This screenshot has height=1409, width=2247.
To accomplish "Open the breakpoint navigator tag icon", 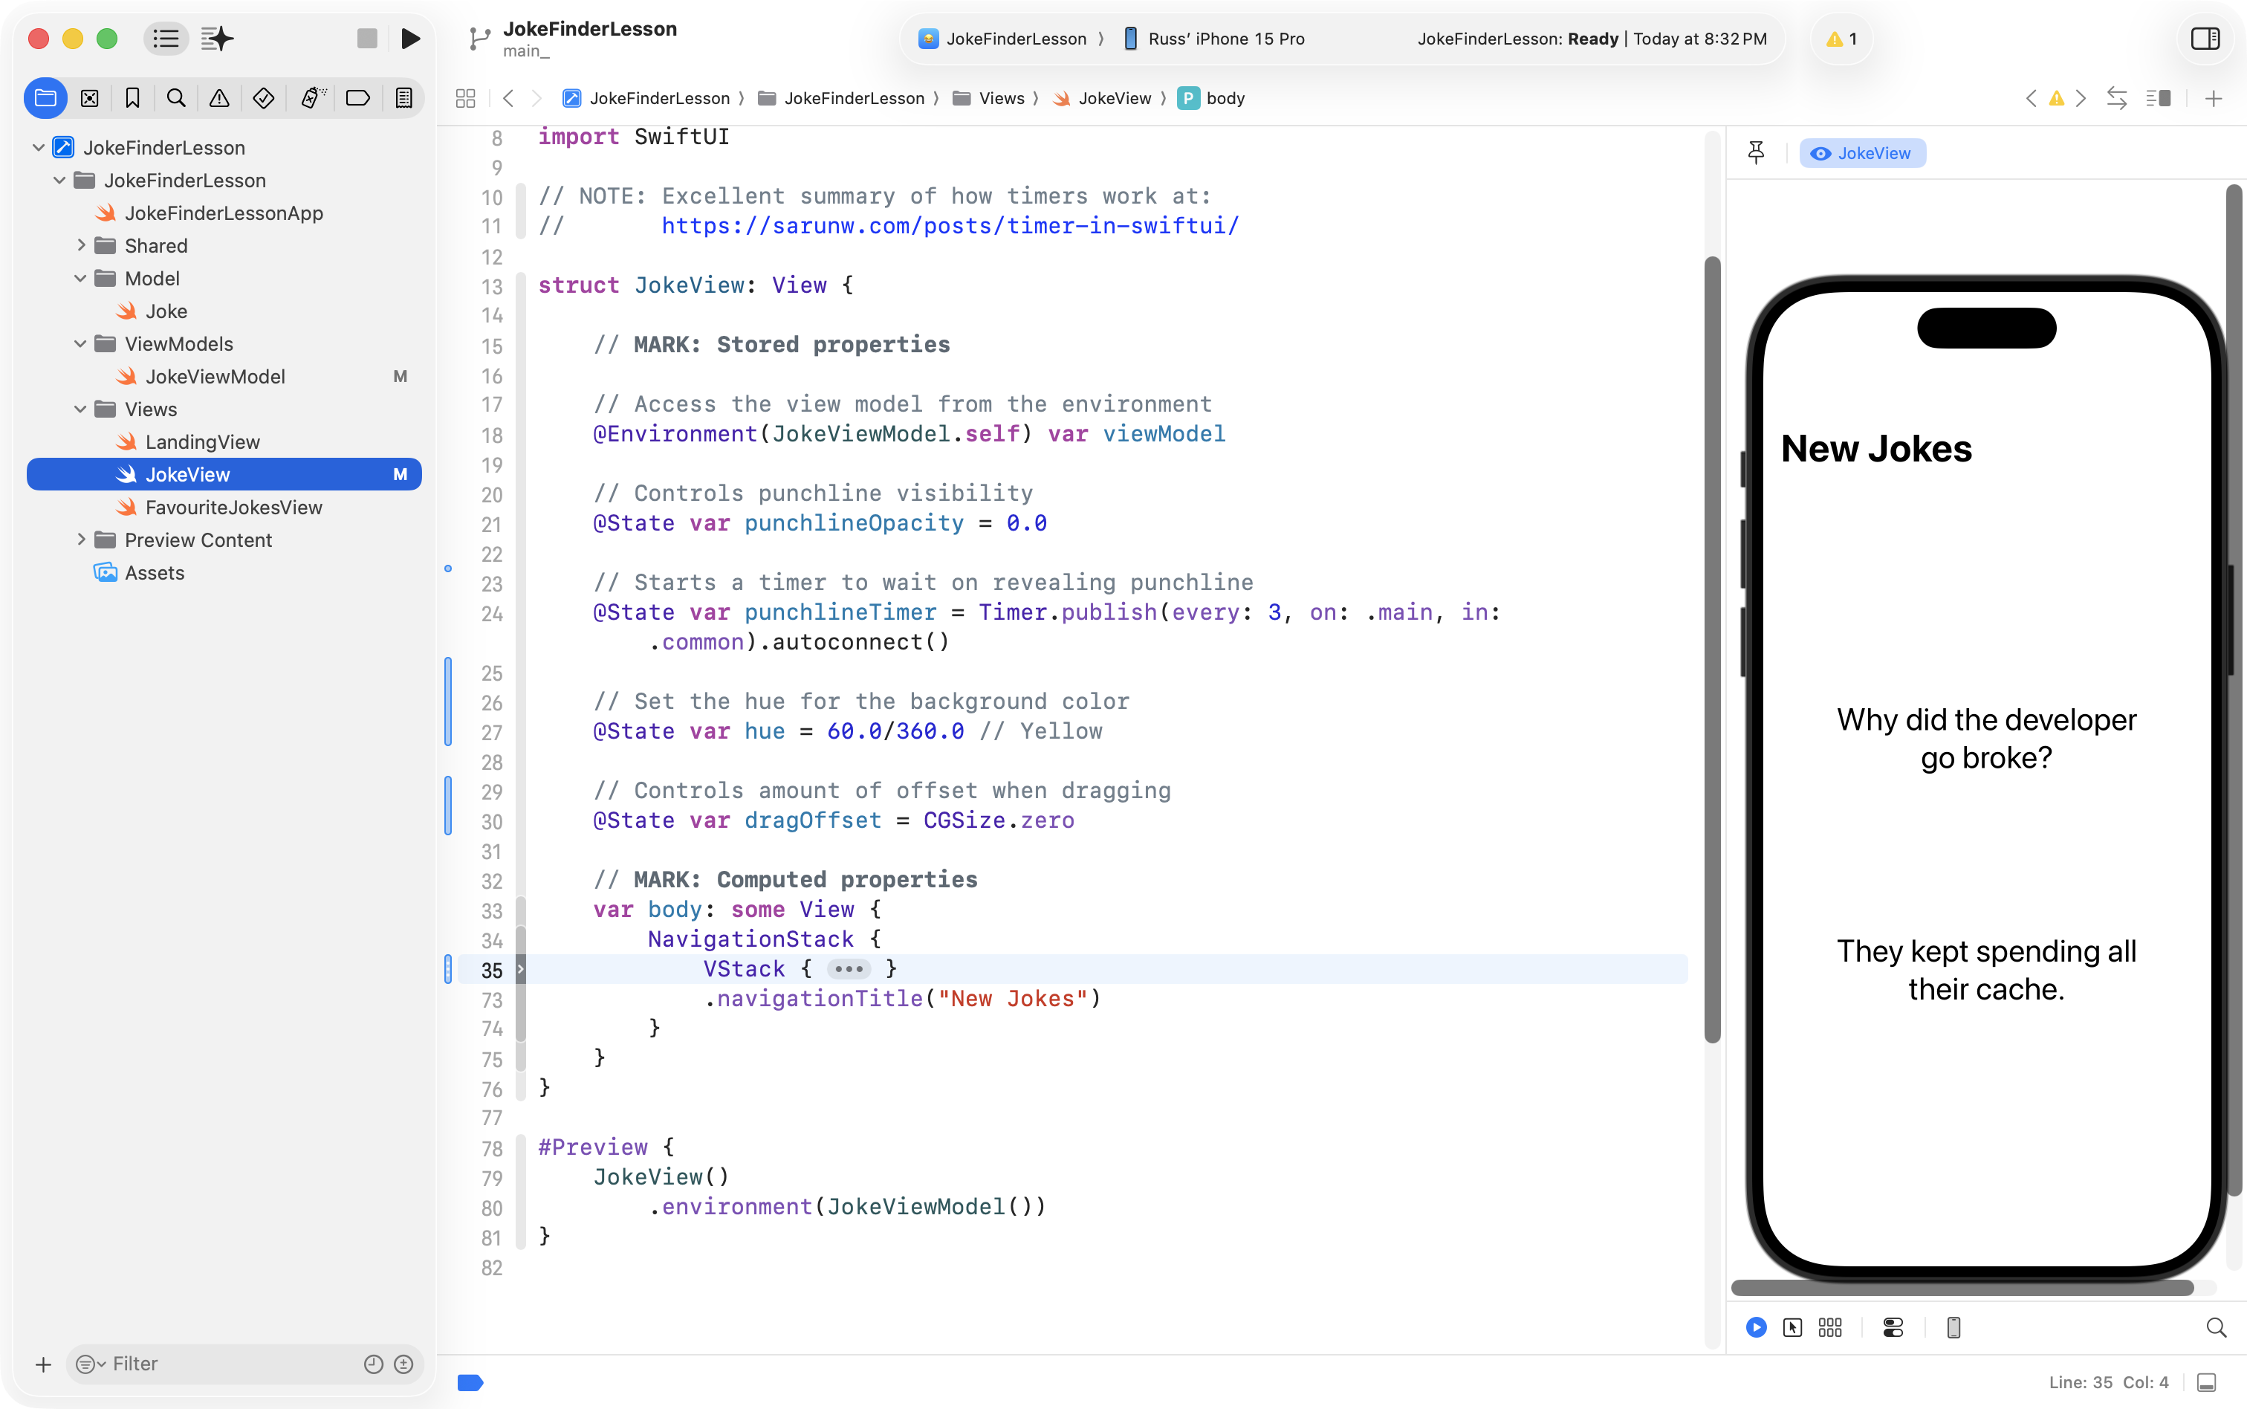I will 357,98.
